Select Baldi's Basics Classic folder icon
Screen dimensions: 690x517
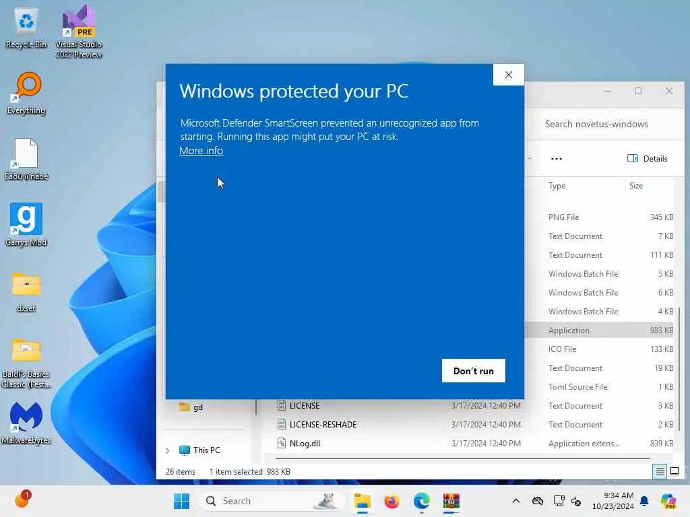pyautogui.click(x=26, y=363)
